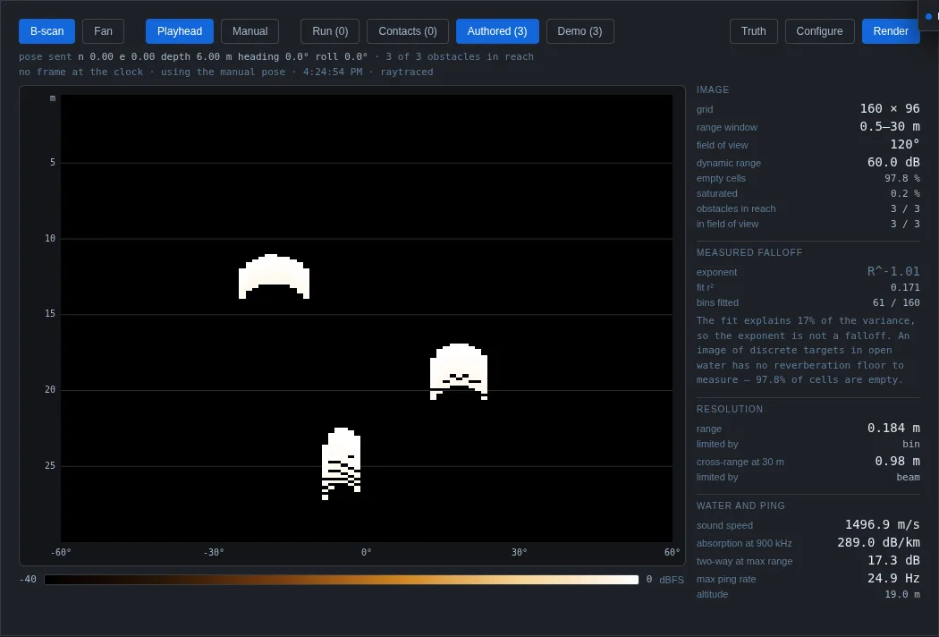The height and width of the screenshot is (637, 939).
Task: Click the 'no frame at the clock' status line
Action: [225, 72]
